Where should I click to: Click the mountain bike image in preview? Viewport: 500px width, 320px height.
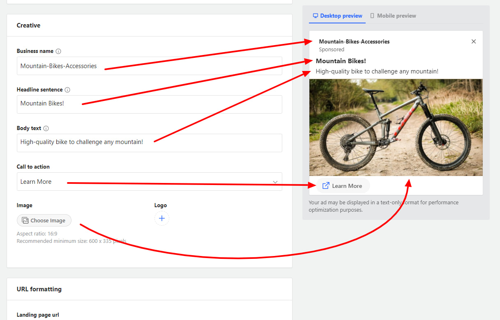click(396, 127)
